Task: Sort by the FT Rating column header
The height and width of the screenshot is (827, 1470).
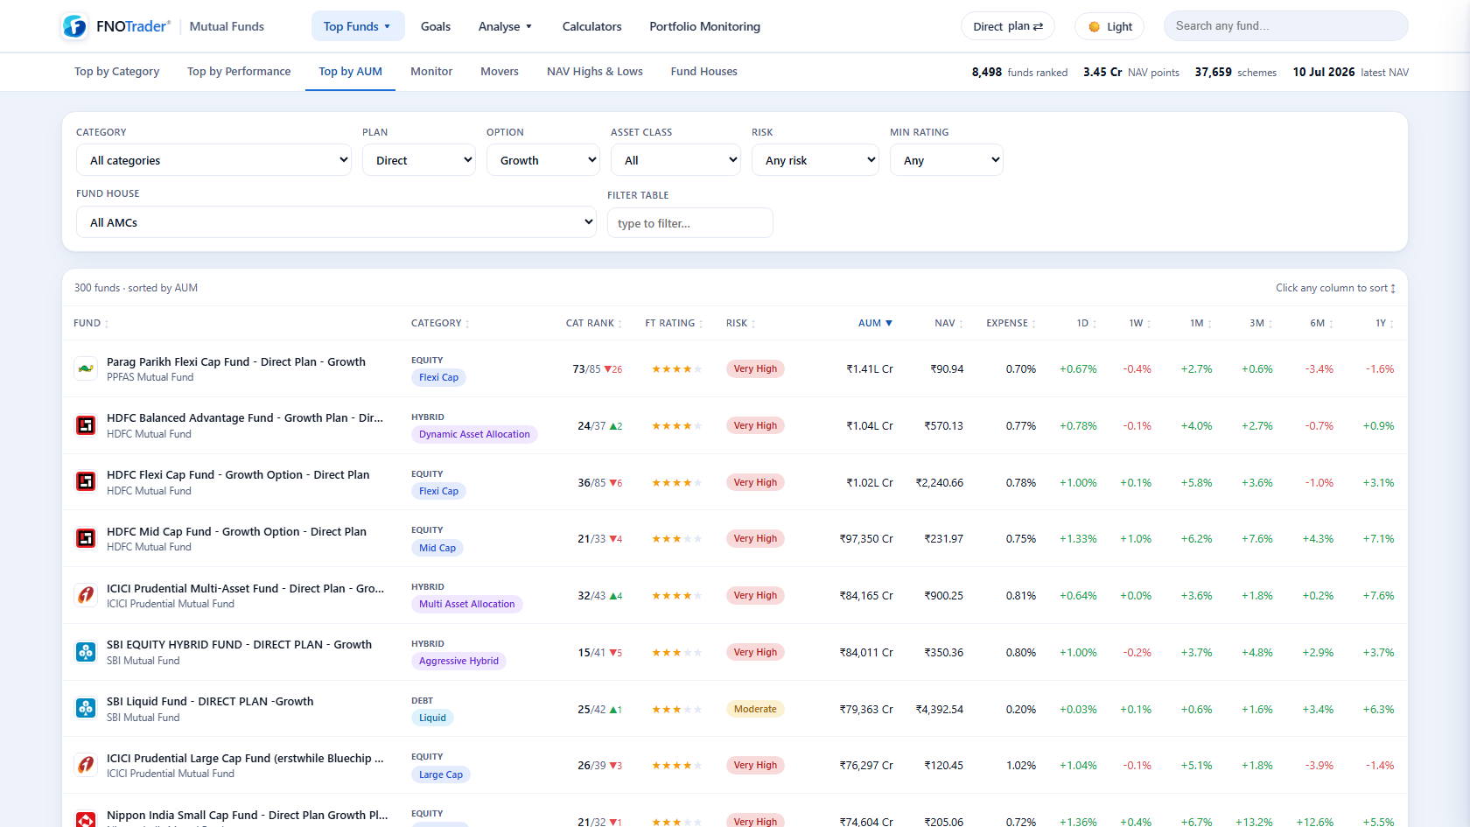Action: tap(674, 323)
